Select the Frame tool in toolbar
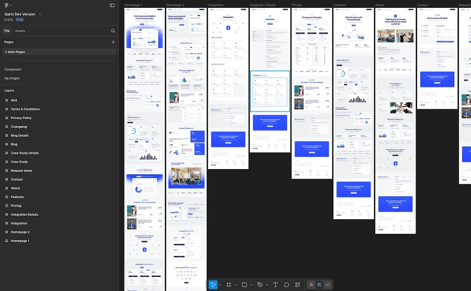471x291 pixels. coord(229,285)
